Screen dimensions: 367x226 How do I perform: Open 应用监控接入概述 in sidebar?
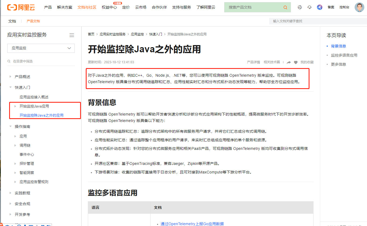pyautogui.click(x=34, y=97)
